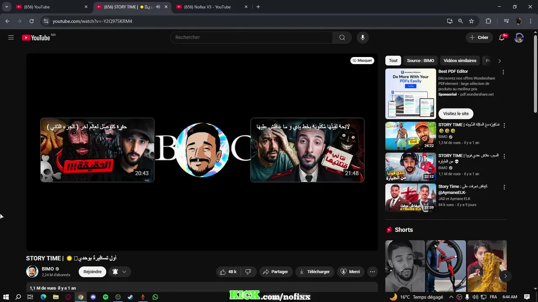Open YouTube account avatar menu
The image size is (538, 302).
click(519, 37)
